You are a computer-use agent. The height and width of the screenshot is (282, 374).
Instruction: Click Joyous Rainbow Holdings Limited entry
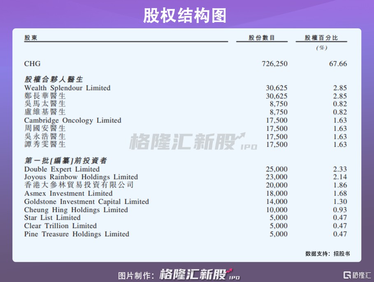[x=81, y=177]
